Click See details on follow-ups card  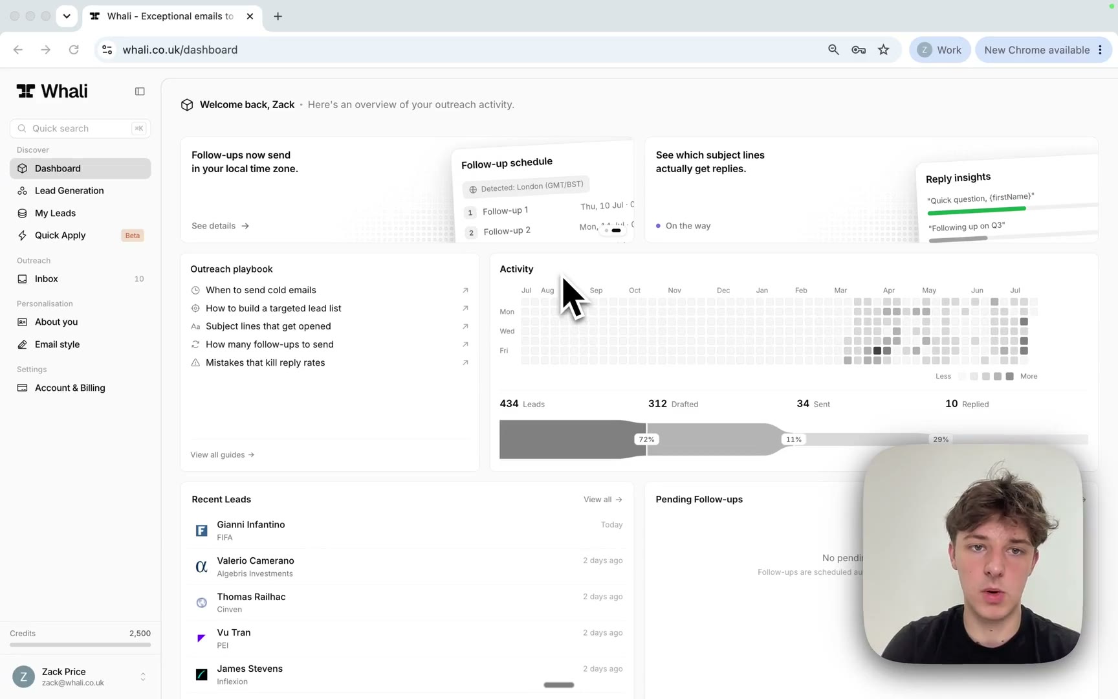220,226
